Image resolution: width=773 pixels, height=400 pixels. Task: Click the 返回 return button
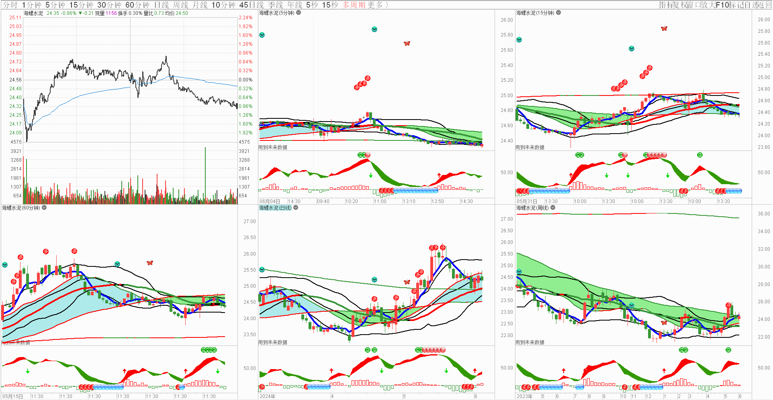[765, 5]
